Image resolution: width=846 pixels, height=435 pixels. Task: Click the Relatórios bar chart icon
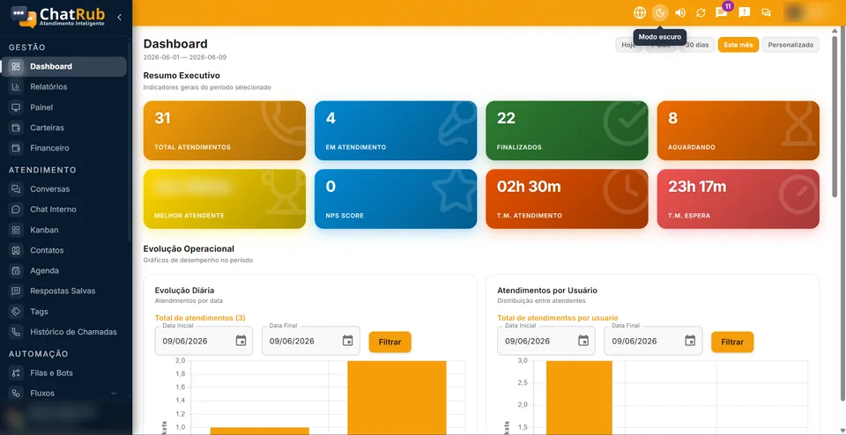pyautogui.click(x=16, y=87)
